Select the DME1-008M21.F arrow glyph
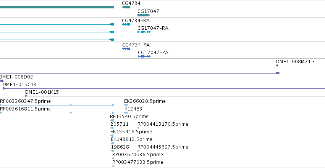Image resolution: width=325 pixels, height=168 pixels. tap(277, 66)
